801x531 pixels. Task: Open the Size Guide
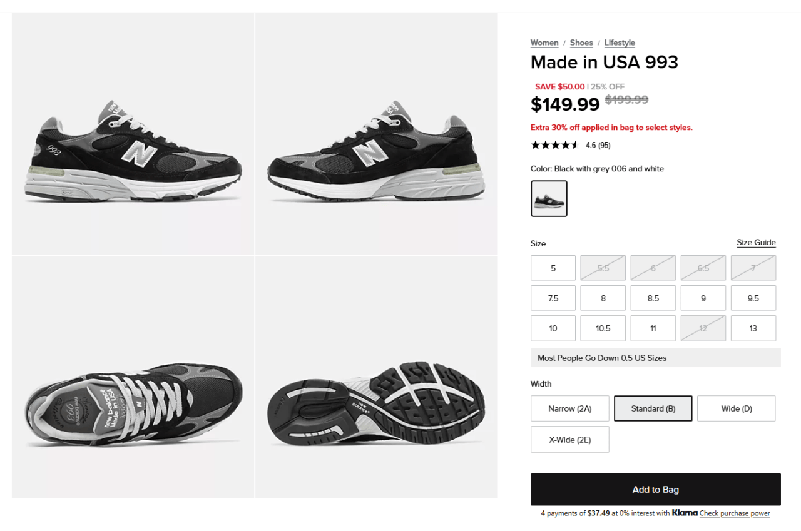[x=756, y=243]
